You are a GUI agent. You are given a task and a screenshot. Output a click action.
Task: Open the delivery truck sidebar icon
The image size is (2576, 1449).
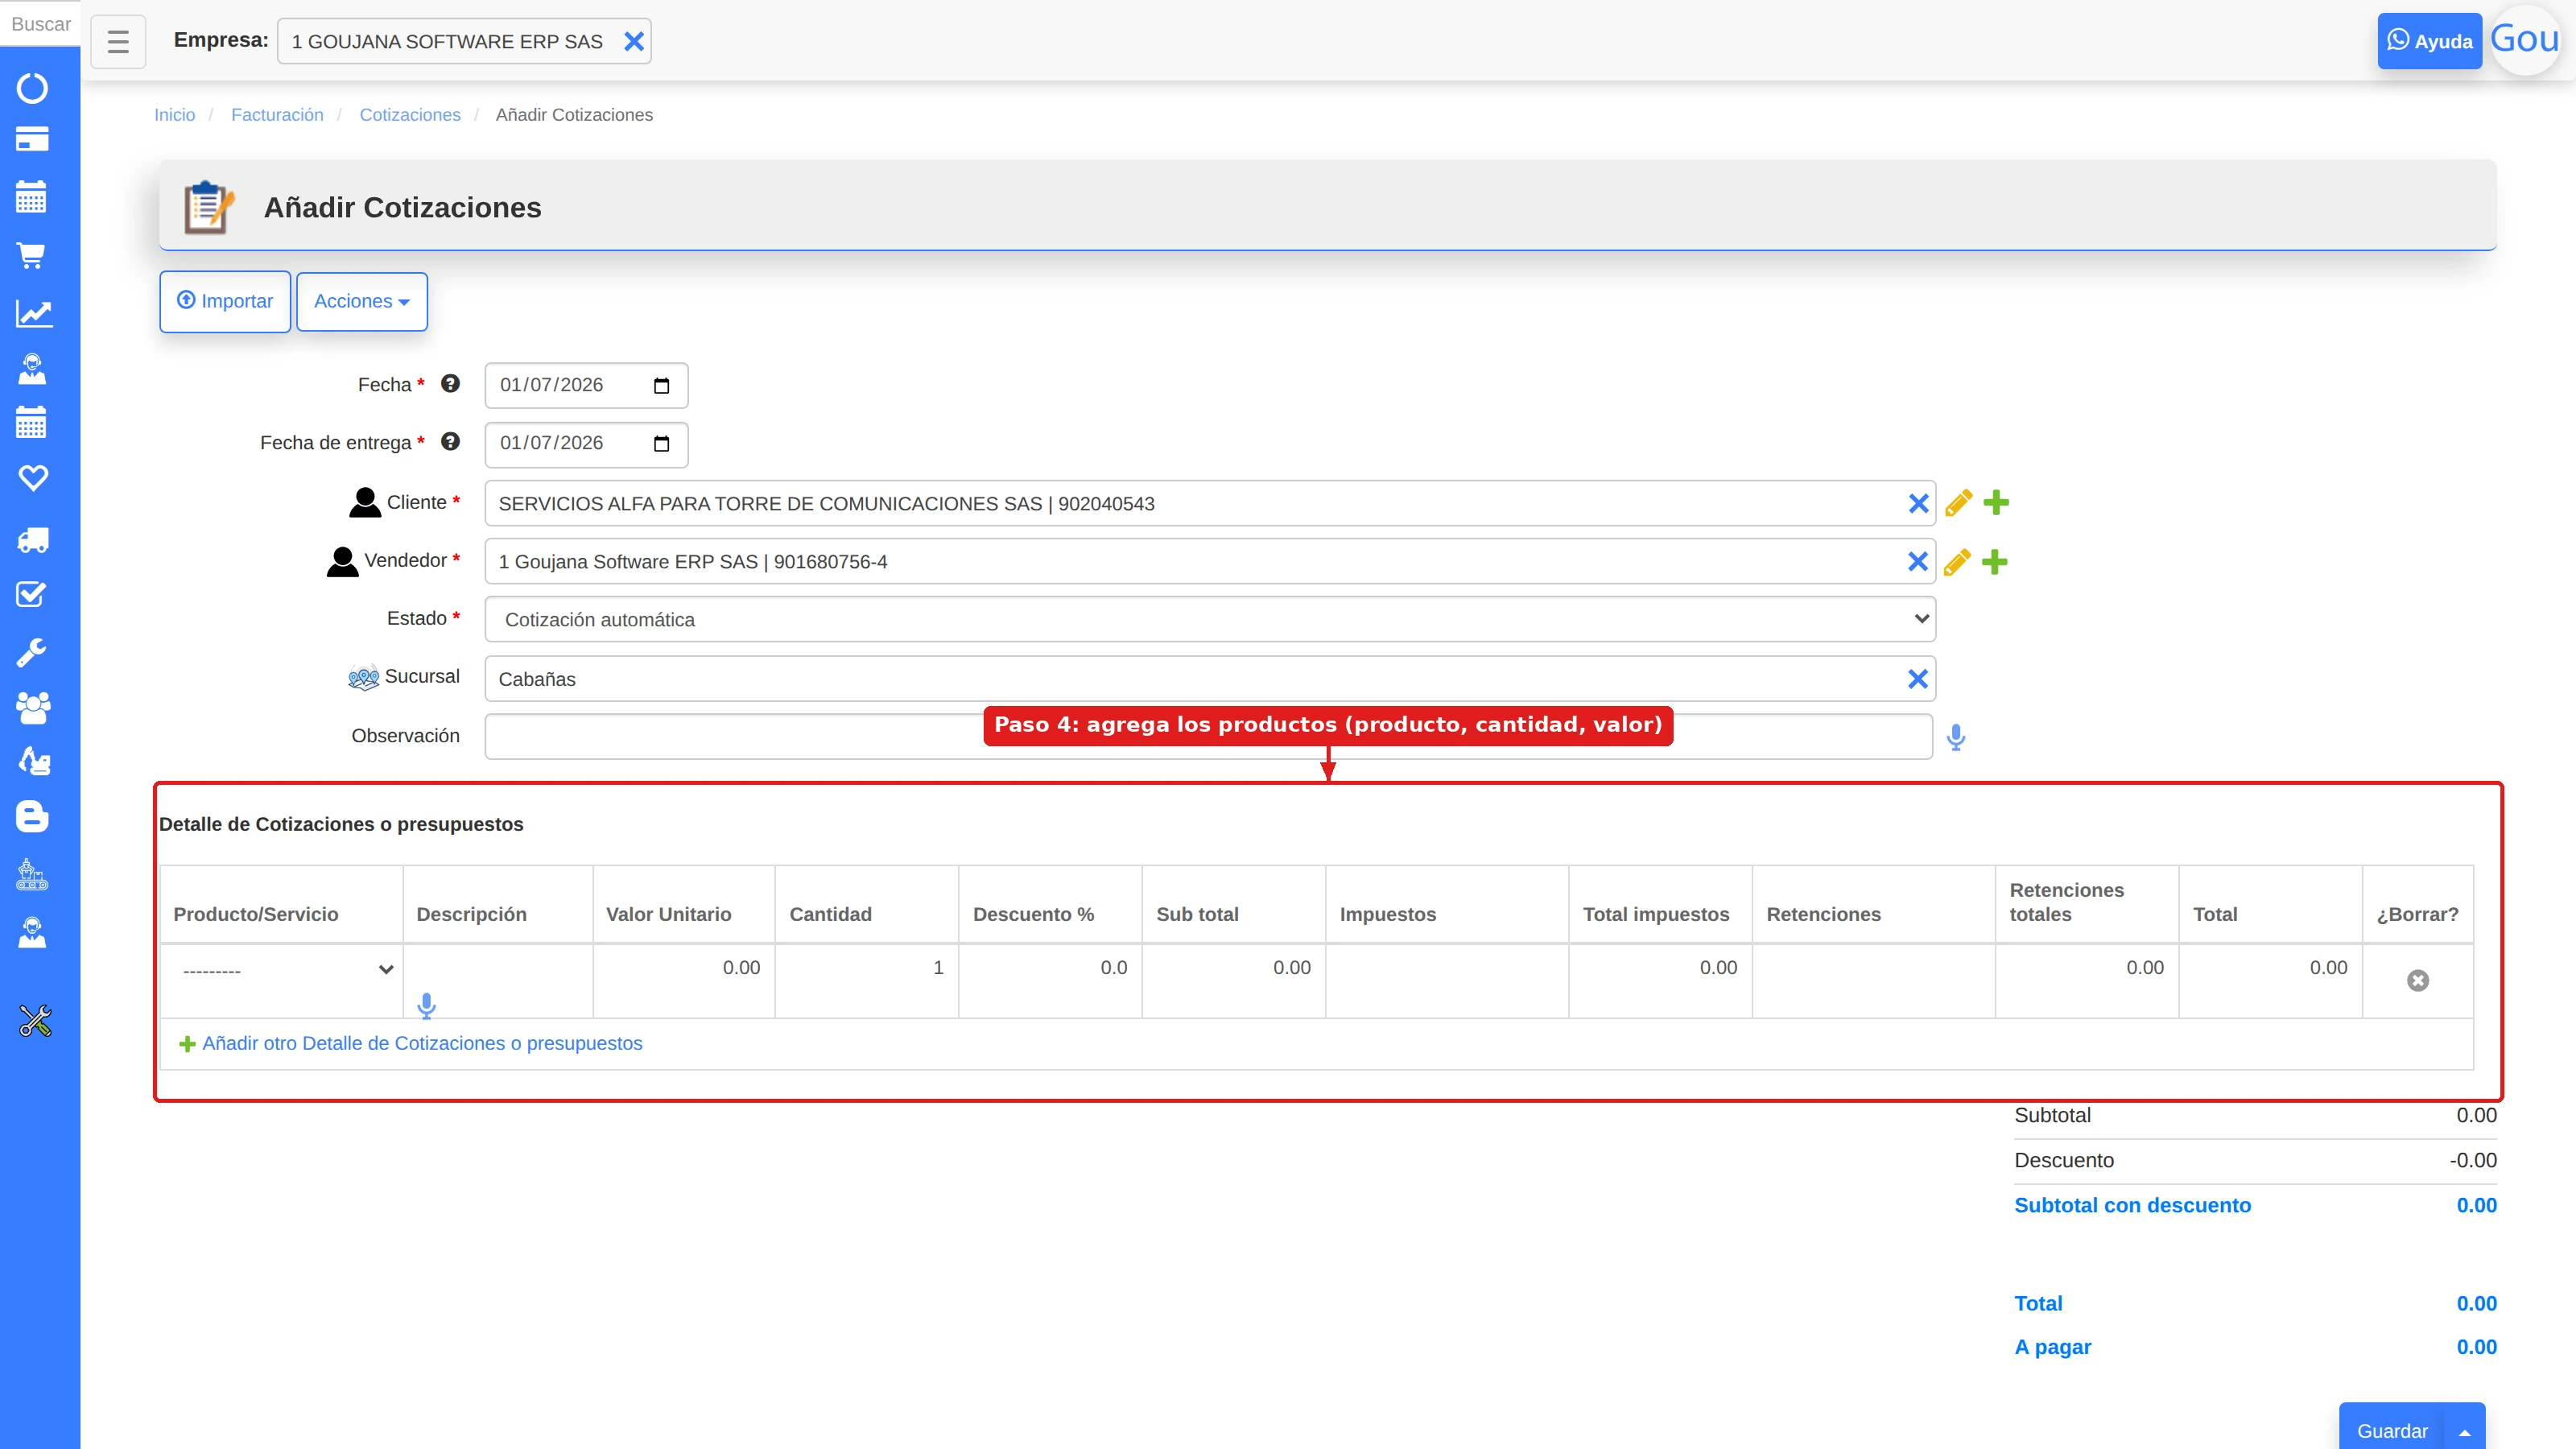tap(33, 541)
